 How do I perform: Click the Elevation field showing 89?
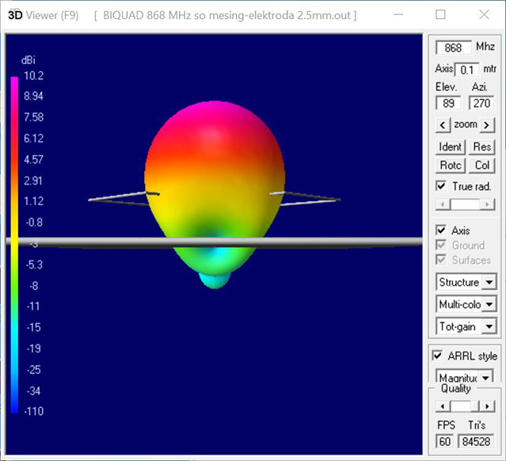click(x=447, y=103)
